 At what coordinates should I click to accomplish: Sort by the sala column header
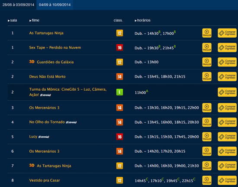click(13, 20)
